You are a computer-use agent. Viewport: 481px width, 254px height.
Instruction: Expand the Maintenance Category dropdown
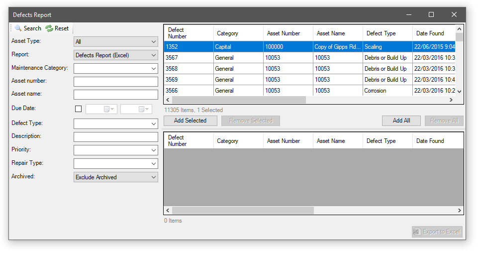(x=153, y=68)
